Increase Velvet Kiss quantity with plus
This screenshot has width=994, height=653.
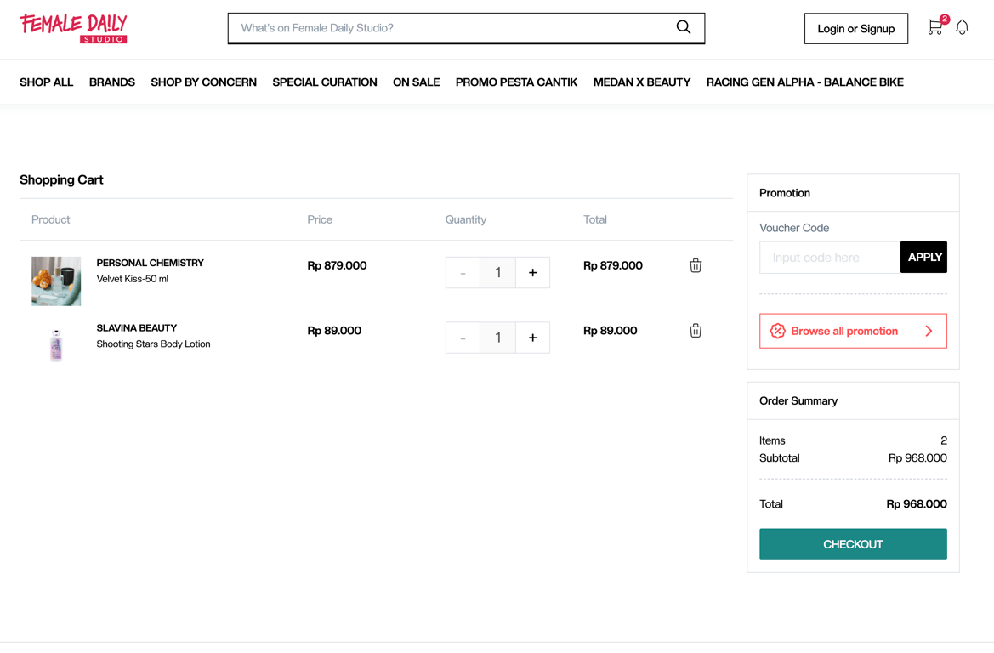click(x=532, y=273)
